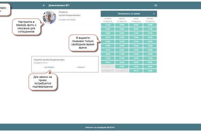Screen dimensions: 201x132
Task: Open the Работает на платформе MEDODS footer link
Action: click(100, 127)
